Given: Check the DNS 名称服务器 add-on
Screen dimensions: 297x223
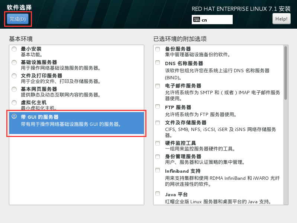Looking at the screenshot, I should (x=158, y=63).
